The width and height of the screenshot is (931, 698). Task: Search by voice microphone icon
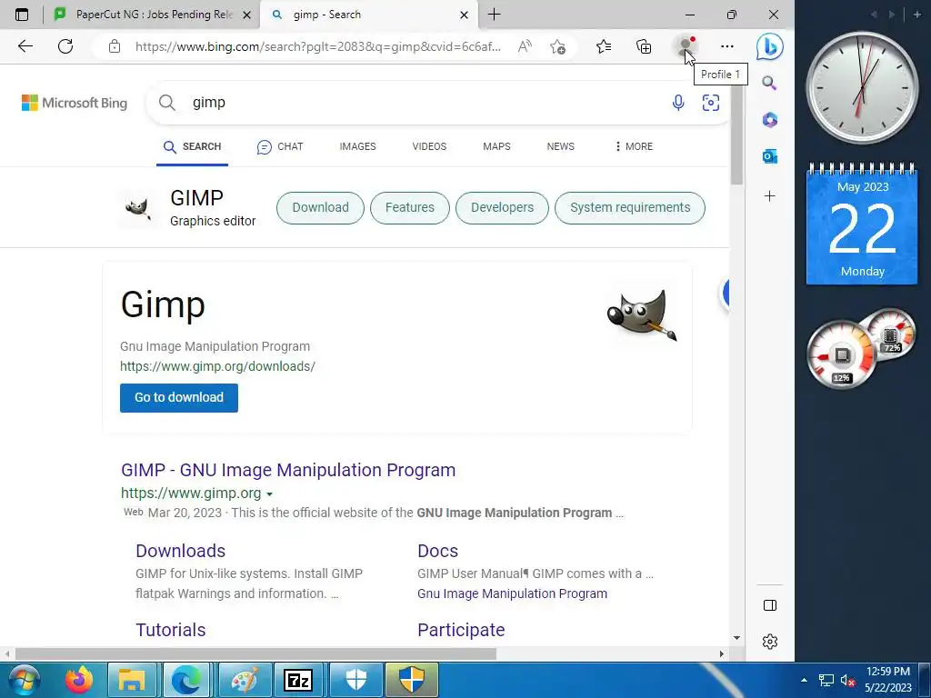678,103
